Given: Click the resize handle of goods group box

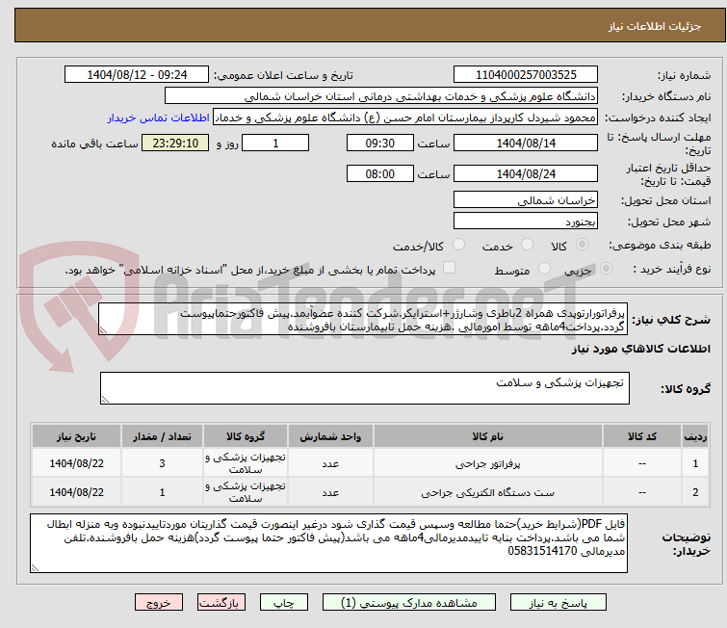Looking at the screenshot, I should [x=105, y=400].
